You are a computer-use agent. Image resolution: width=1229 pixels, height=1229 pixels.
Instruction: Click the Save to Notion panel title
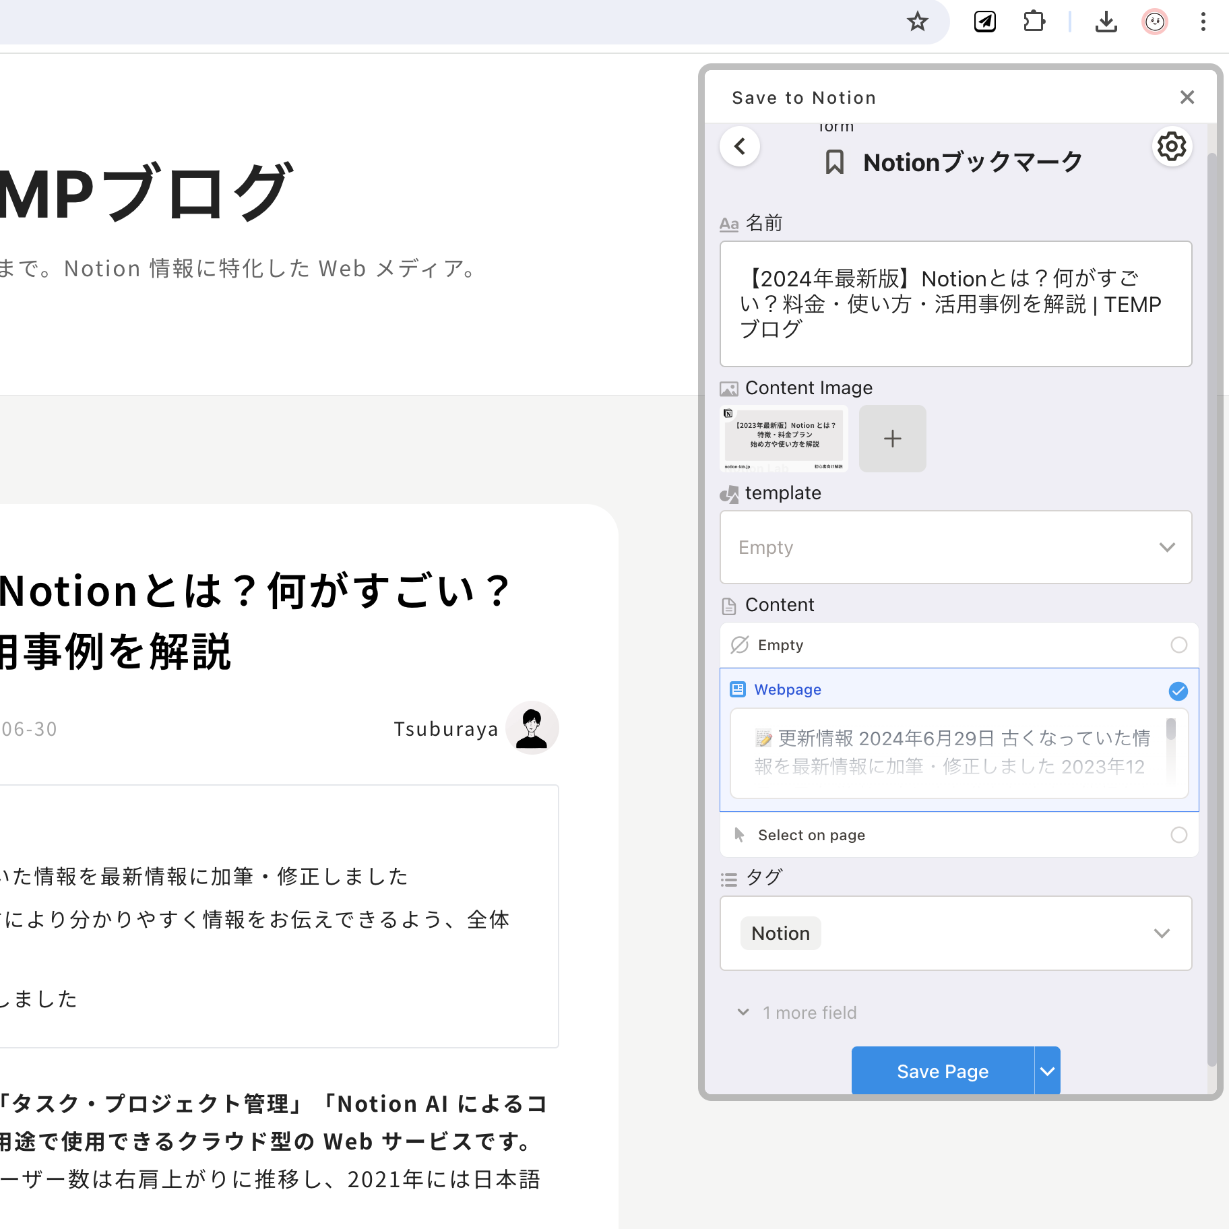pyautogui.click(x=804, y=98)
